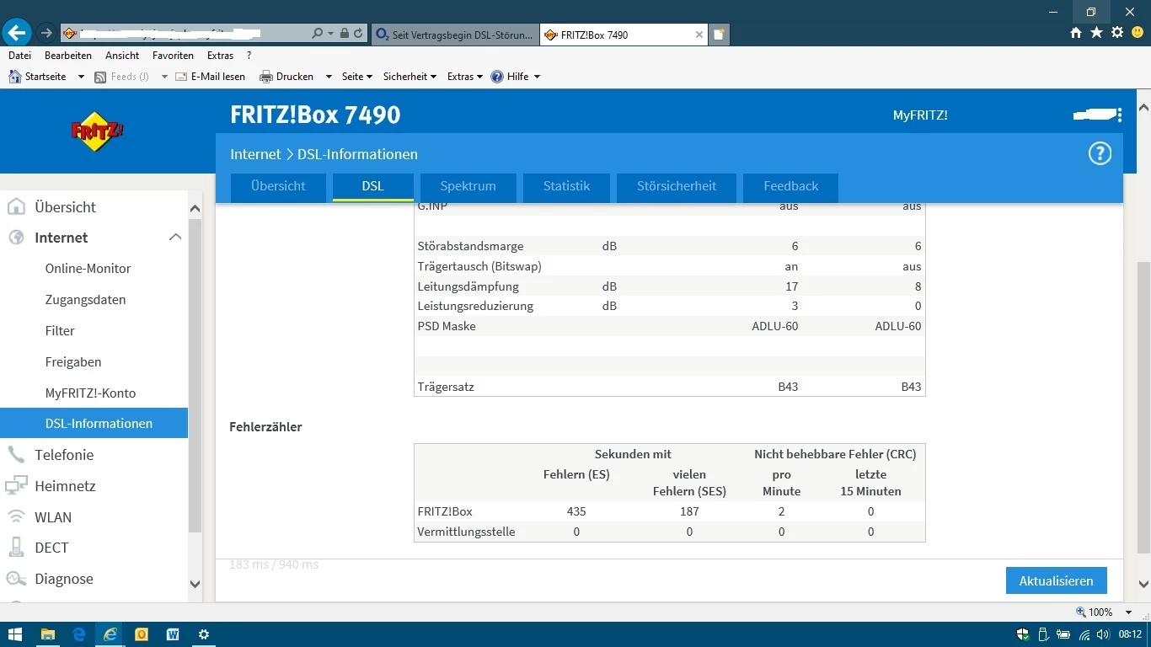Open the Startseite dropdown arrow
1151x647 pixels.
tap(81, 77)
